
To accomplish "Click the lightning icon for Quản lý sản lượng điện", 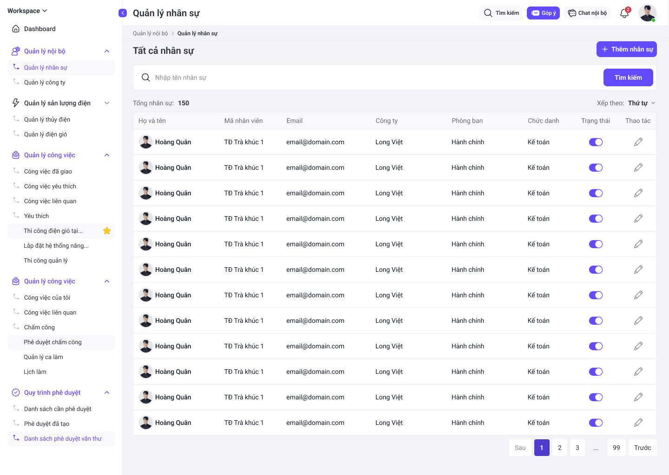I will pyautogui.click(x=16, y=103).
